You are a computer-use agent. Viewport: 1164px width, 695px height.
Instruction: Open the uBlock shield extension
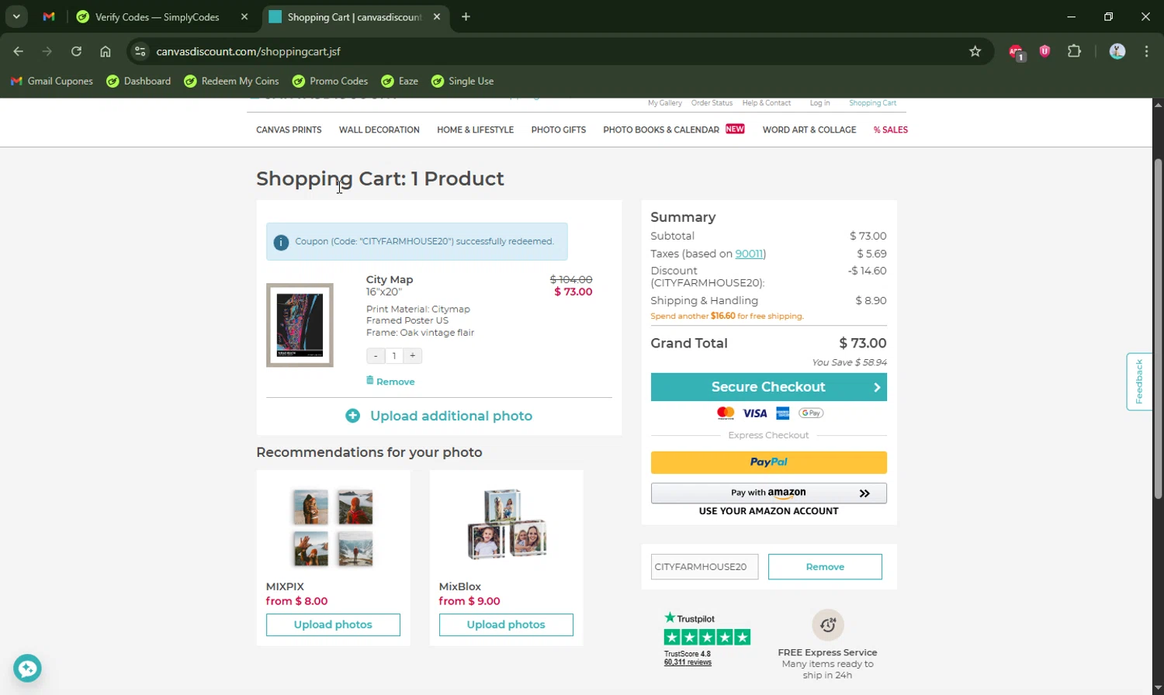[x=1044, y=51]
